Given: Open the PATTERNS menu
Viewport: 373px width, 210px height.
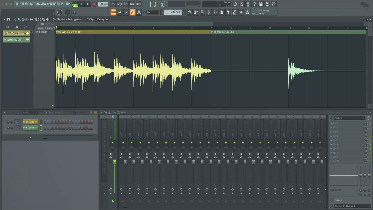Looking at the screenshot, I should pyautogui.click(x=35, y=4).
